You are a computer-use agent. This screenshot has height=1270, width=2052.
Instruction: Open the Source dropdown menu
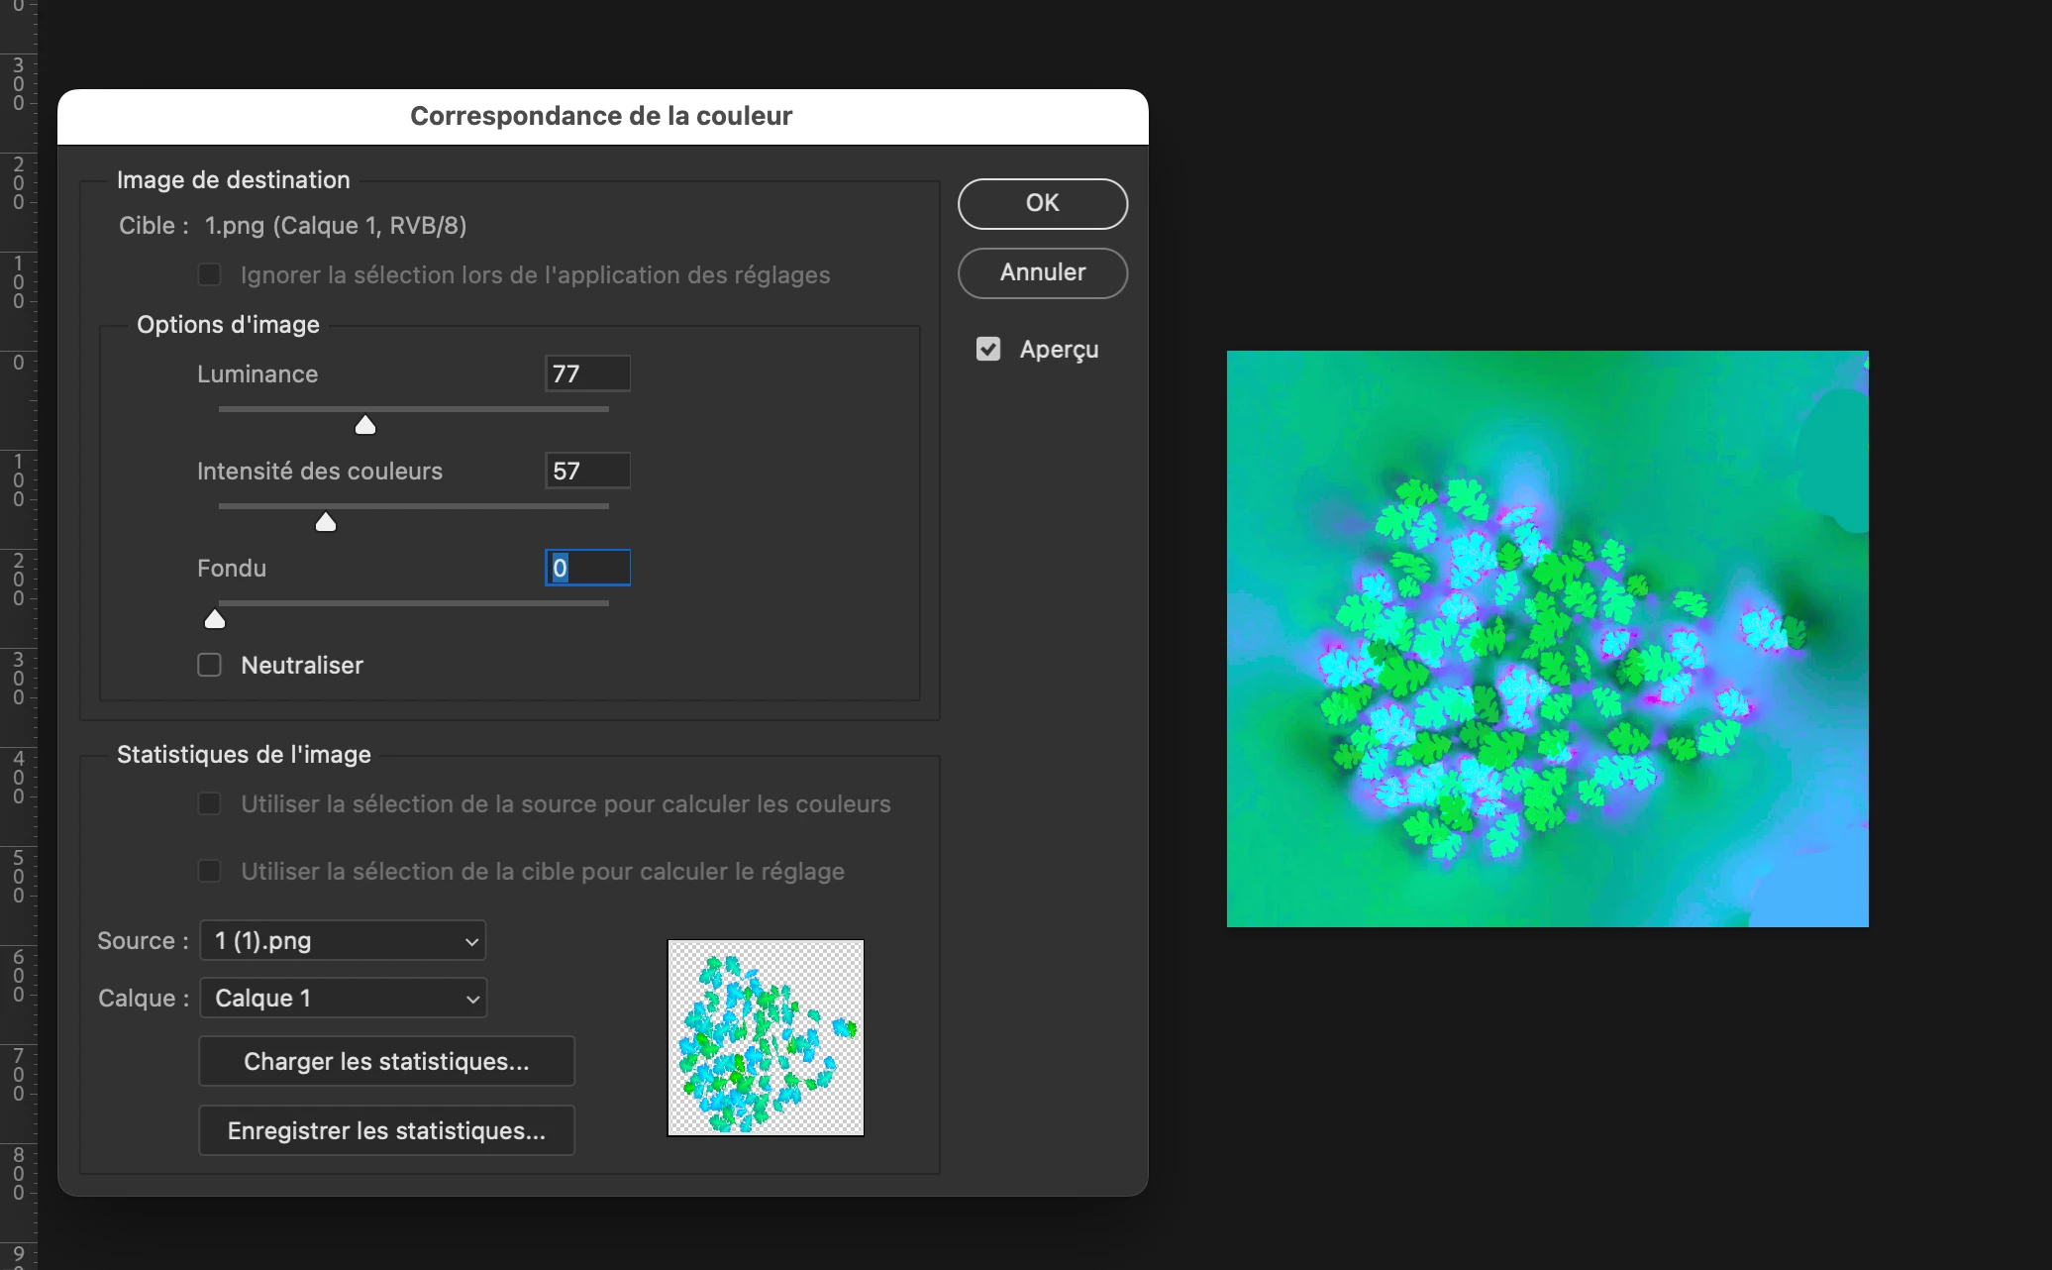pos(343,940)
